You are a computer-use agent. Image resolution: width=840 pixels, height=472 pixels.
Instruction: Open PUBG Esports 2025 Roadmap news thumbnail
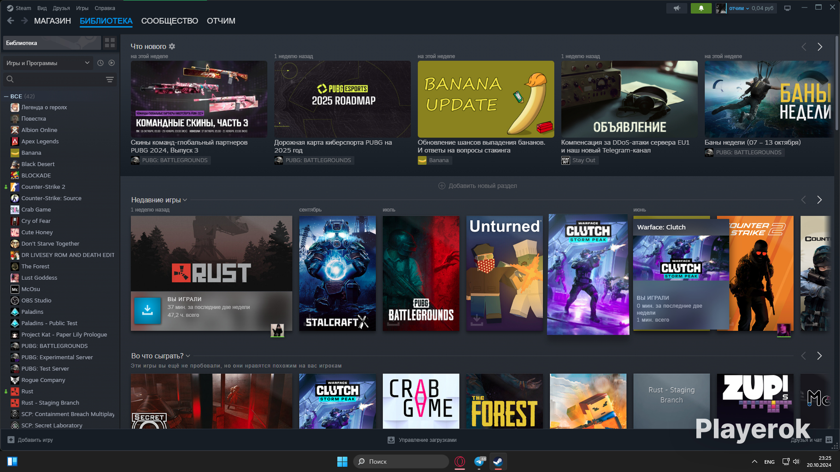(343, 99)
